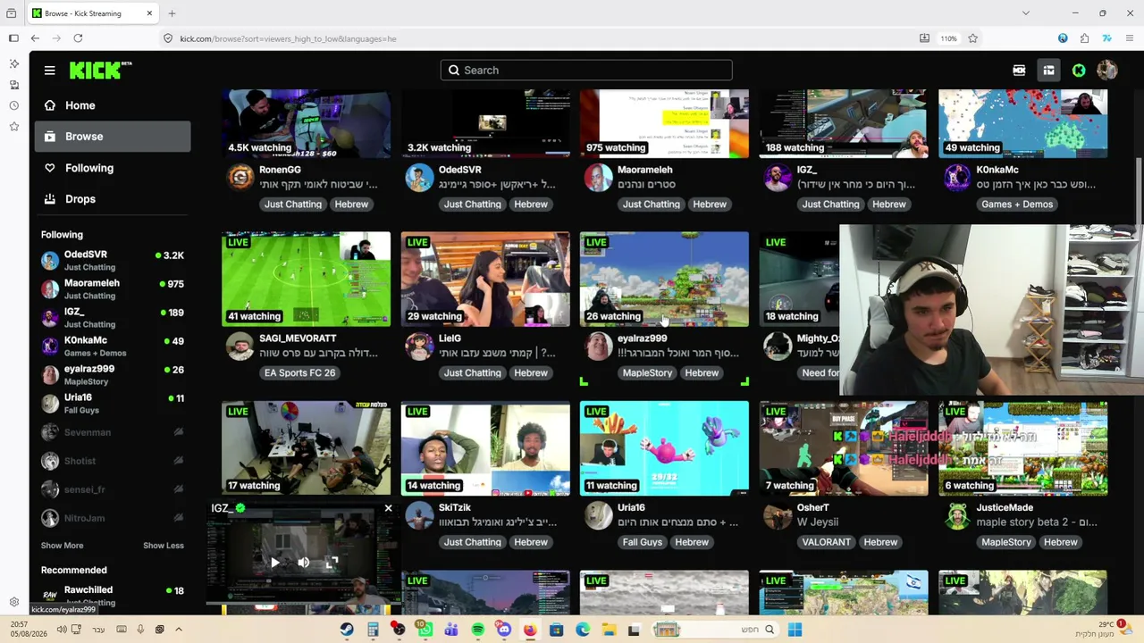The width and height of the screenshot is (1144, 643).
Task: Open the Windows Start menu
Action: pyautogui.click(x=795, y=630)
